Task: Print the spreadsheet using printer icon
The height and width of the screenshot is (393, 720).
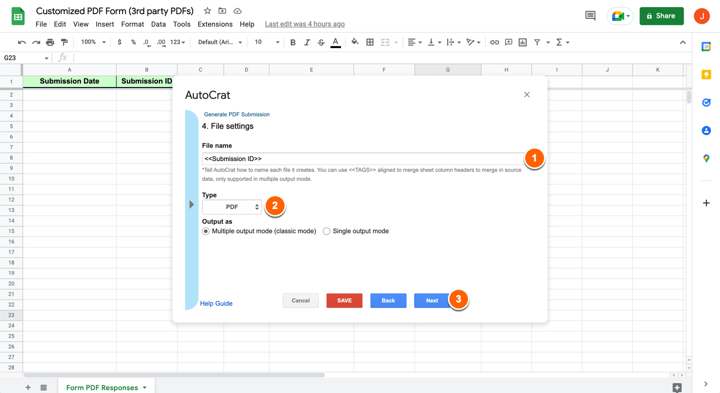Action: click(50, 42)
